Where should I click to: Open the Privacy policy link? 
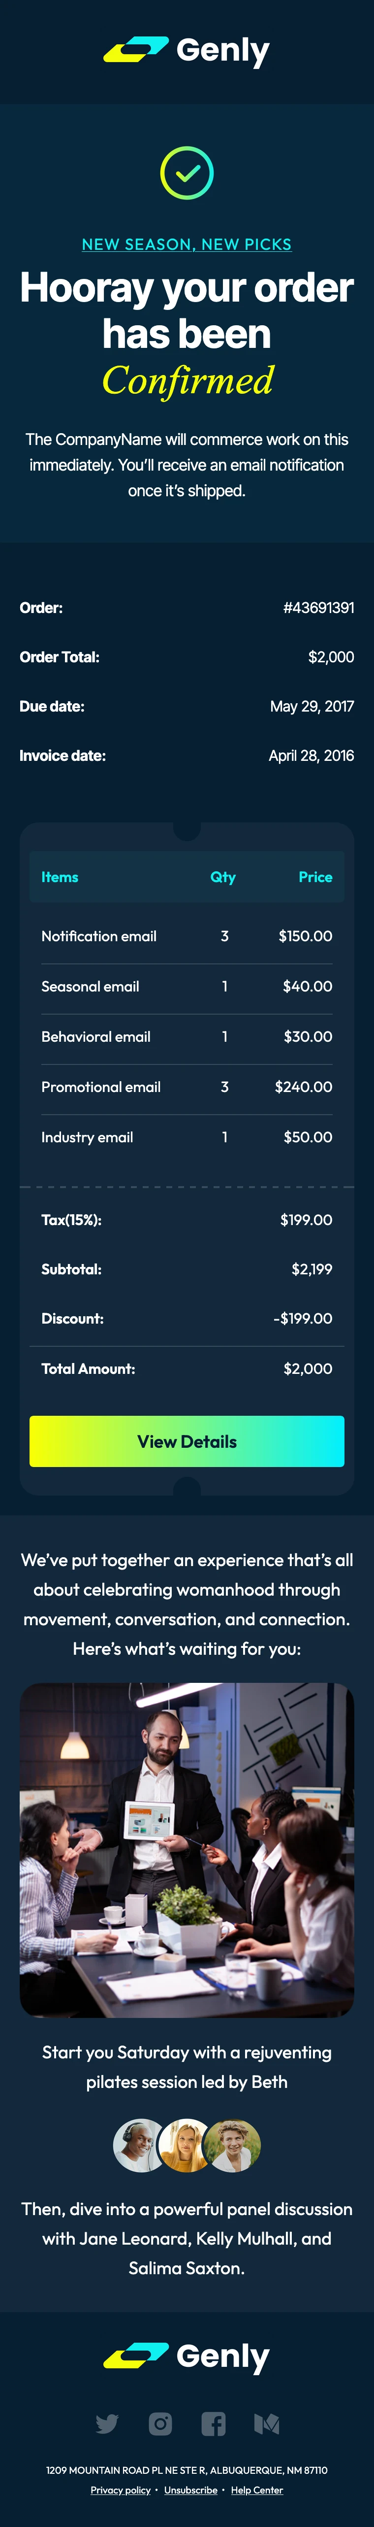point(121,2490)
